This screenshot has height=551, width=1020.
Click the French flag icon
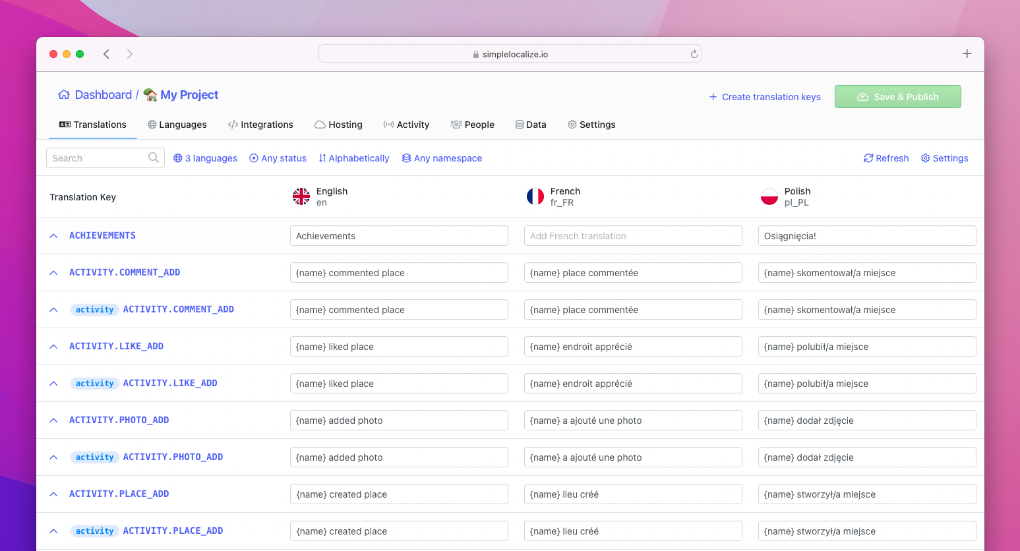click(x=535, y=196)
